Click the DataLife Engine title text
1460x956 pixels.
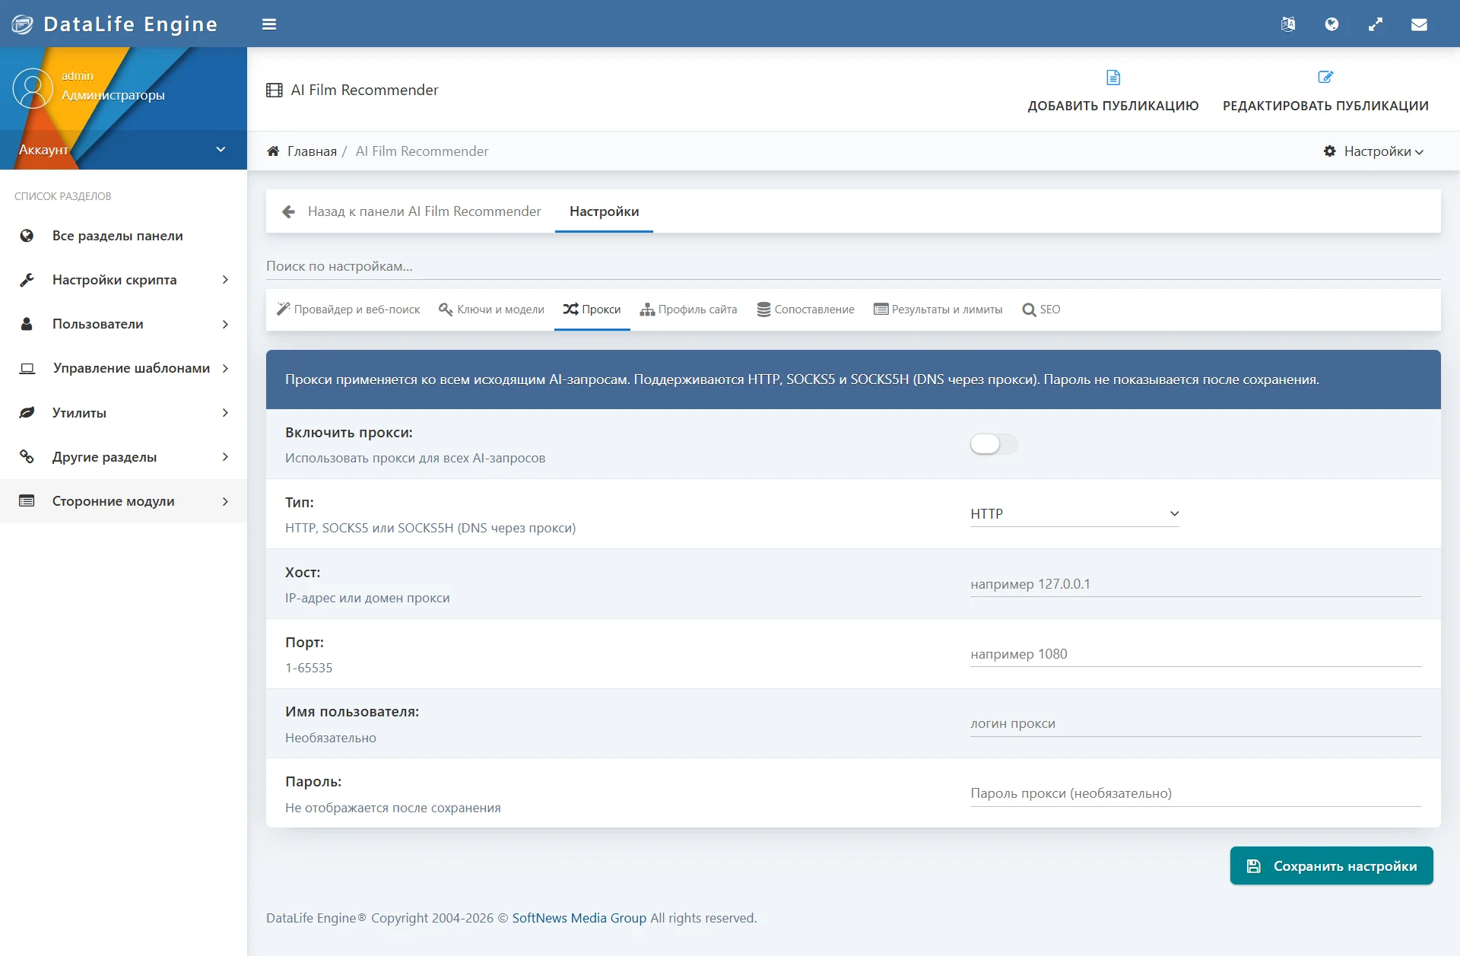coord(130,24)
